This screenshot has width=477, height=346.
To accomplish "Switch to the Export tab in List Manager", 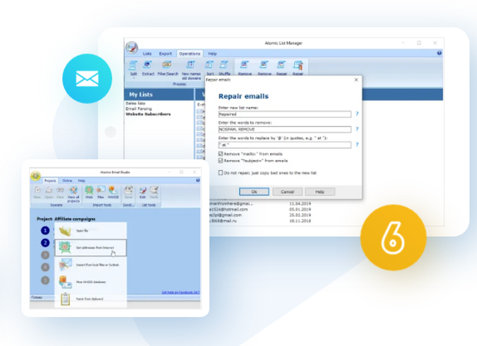I will point(165,53).
